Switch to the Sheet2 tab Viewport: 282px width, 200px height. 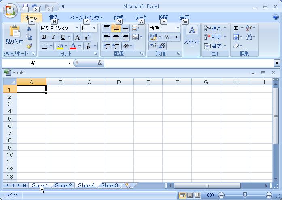click(x=63, y=185)
